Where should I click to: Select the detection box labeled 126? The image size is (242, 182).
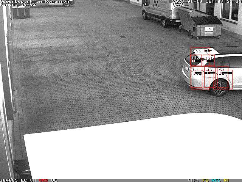coord(209,61)
